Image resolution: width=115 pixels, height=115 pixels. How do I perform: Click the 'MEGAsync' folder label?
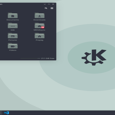(x=39, y=30)
